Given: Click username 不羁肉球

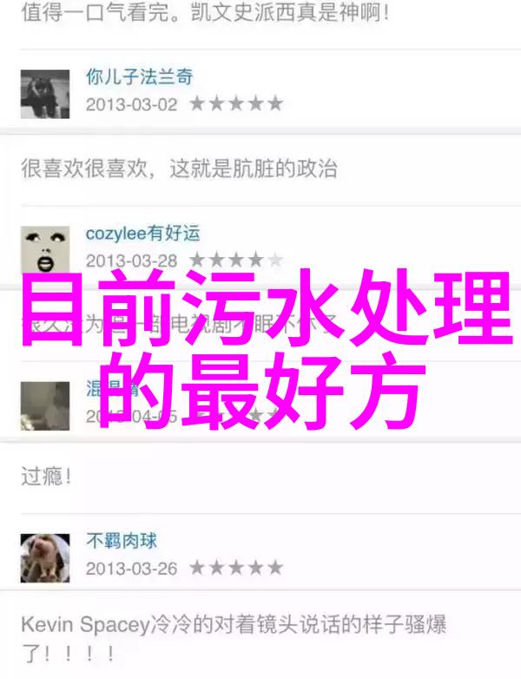Looking at the screenshot, I should coord(122,541).
